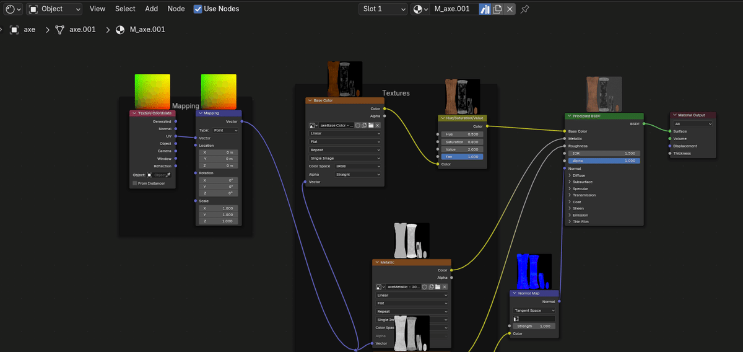Viewport: 743px width, 352px height.
Task: Click the material browse sphere icon
Action: [420, 9]
